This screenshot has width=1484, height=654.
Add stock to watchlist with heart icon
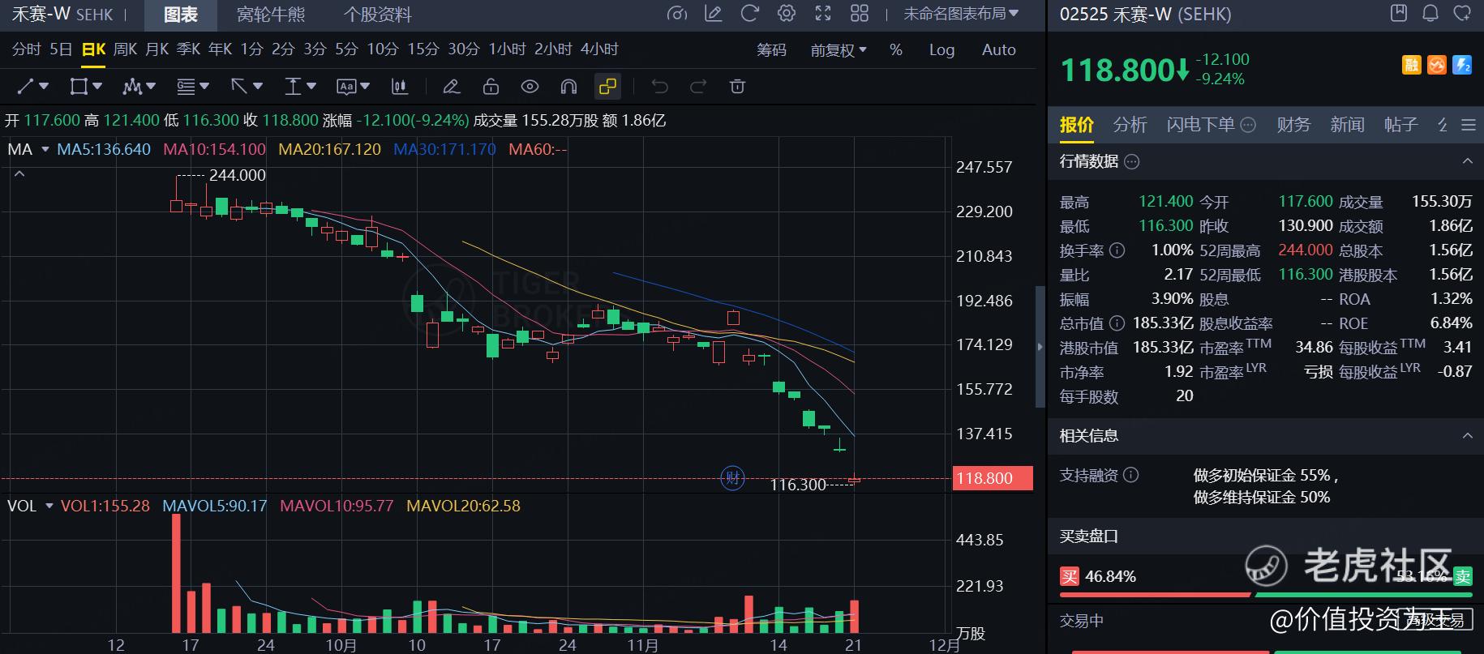pyautogui.click(x=1462, y=13)
